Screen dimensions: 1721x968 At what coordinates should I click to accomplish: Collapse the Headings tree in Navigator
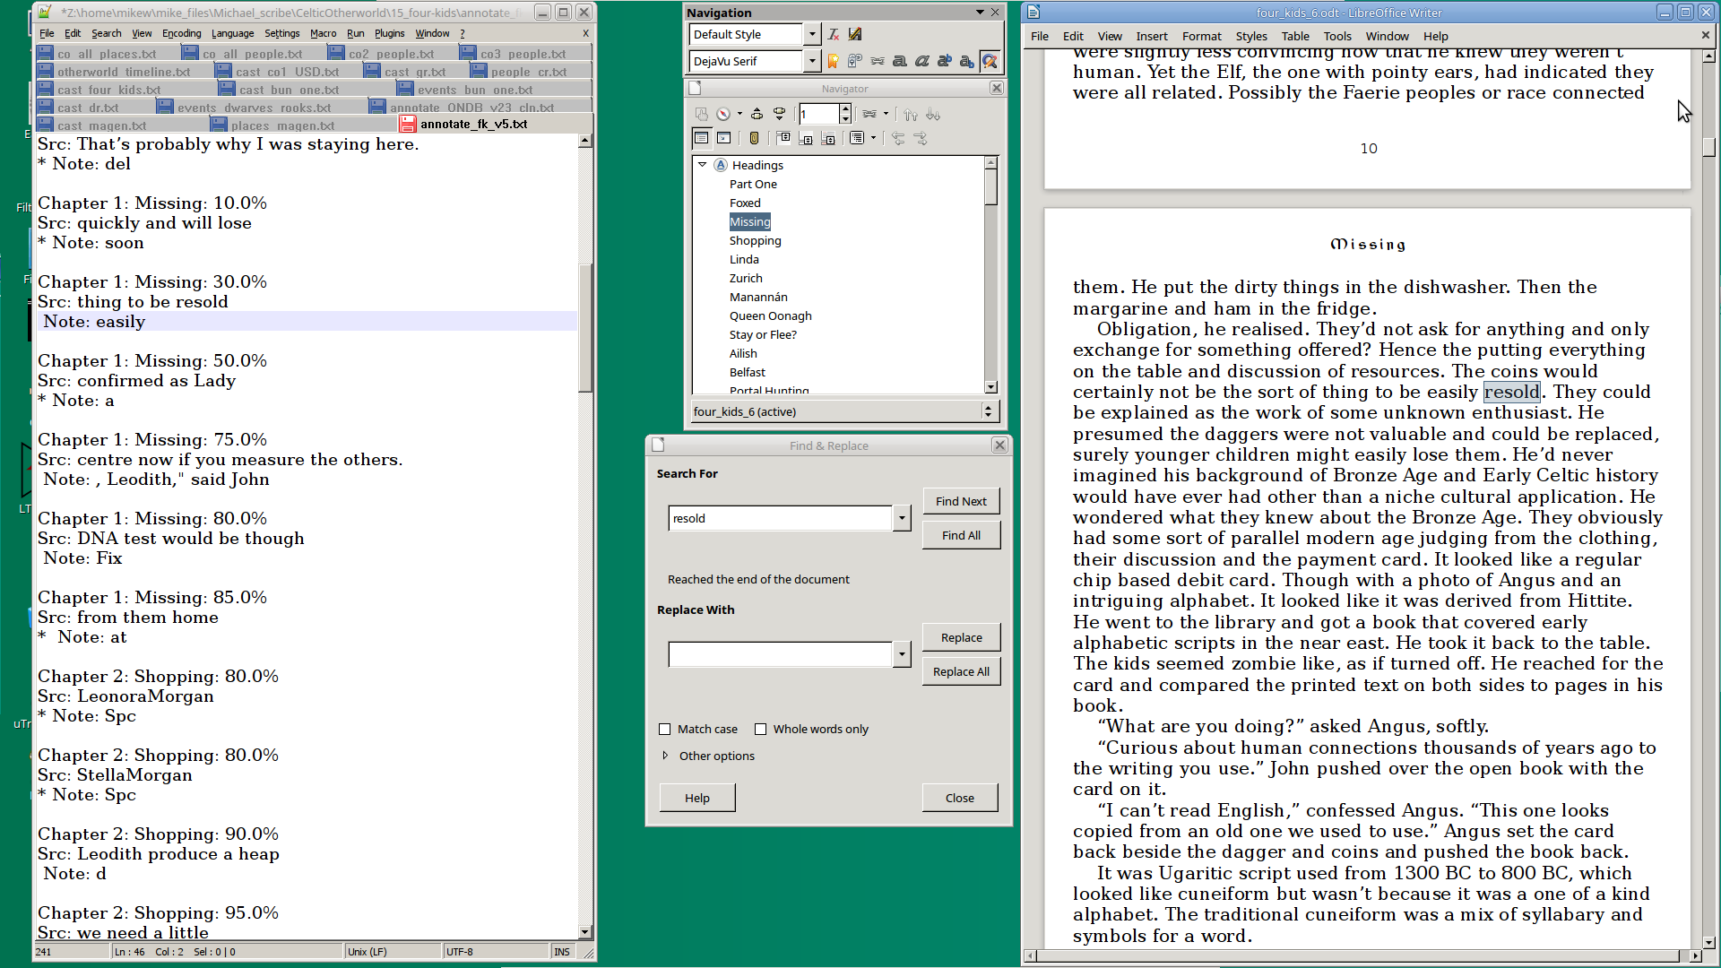click(x=703, y=165)
